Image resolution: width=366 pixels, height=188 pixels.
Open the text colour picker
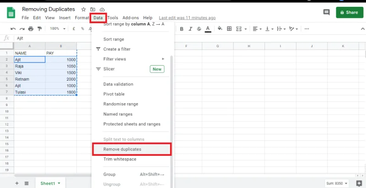pos(208,29)
